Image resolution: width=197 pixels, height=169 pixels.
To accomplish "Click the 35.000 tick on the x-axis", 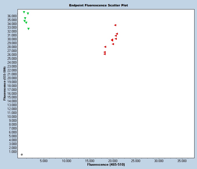I will click(x=182, y=161).
